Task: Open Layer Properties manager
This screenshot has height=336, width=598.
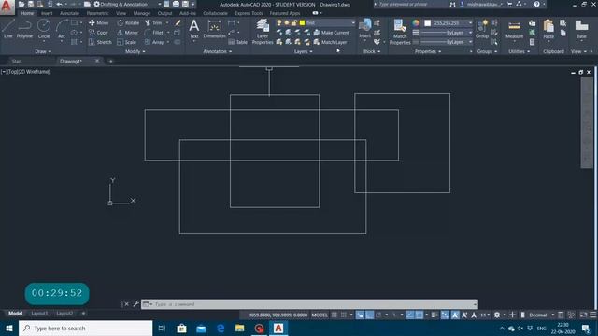Action: click(x=263, y=31)
